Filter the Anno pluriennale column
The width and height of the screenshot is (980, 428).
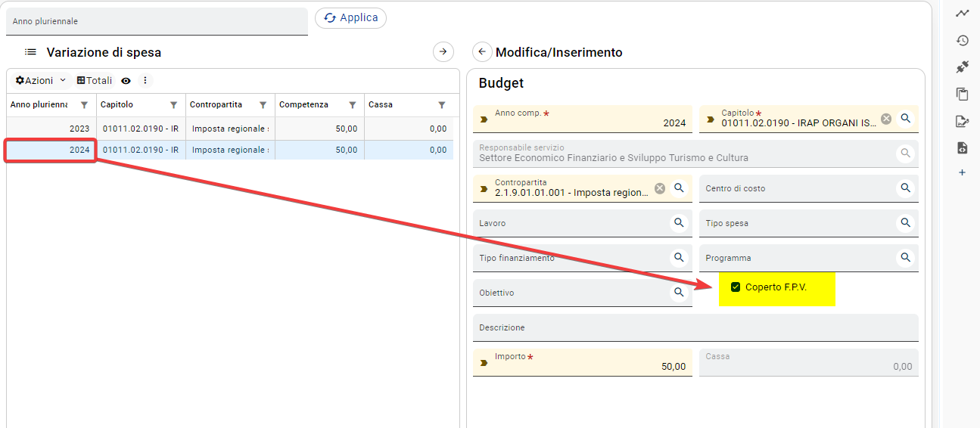(84, 105)
